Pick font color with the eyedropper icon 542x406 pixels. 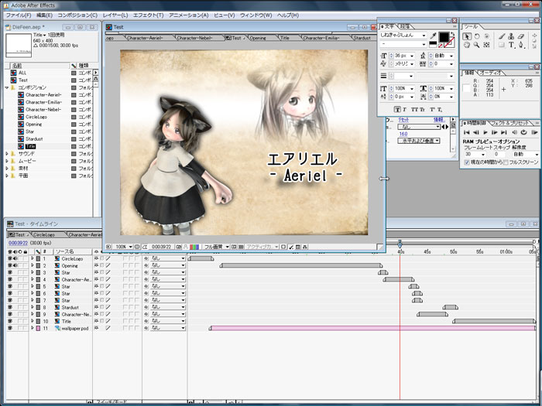coord(433,36)
